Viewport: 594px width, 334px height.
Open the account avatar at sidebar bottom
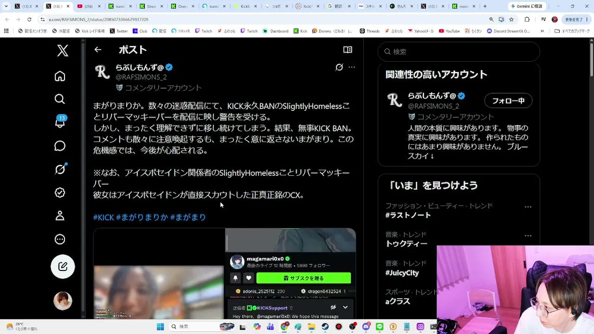pos(63,301)
